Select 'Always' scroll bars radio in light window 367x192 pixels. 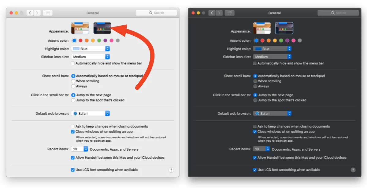click(x=73, y=86)
